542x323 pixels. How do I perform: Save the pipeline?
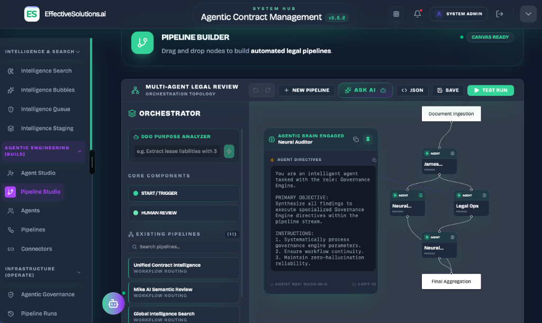448,90
